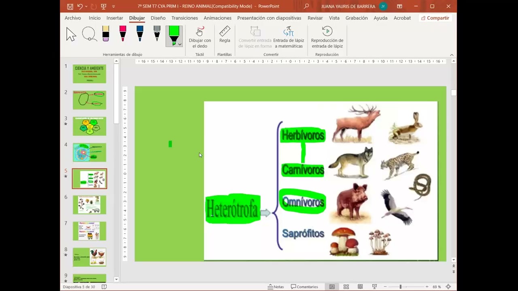Select slide 2 thumbnail
The height and width of the screenshot is (291, 518).
89,100
